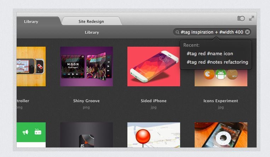Image resolution: width=270 pixels, height=157 pixels.
Task: Select the game controller thumbnail
Action: coord(31,66)
